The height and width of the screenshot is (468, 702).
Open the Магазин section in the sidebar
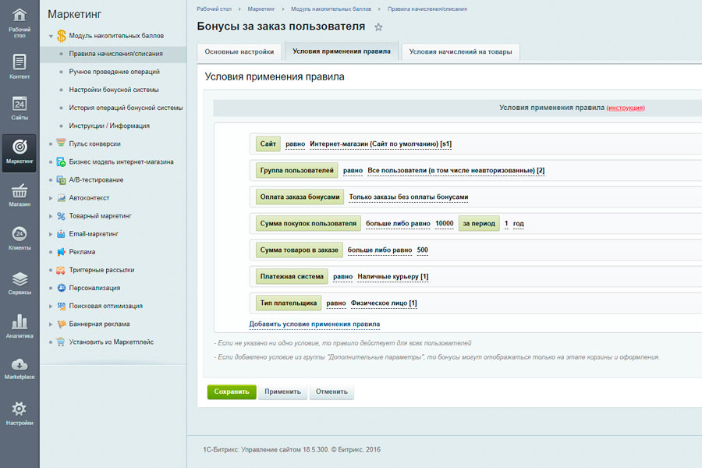pyautogui.click(x=18, y=191)
